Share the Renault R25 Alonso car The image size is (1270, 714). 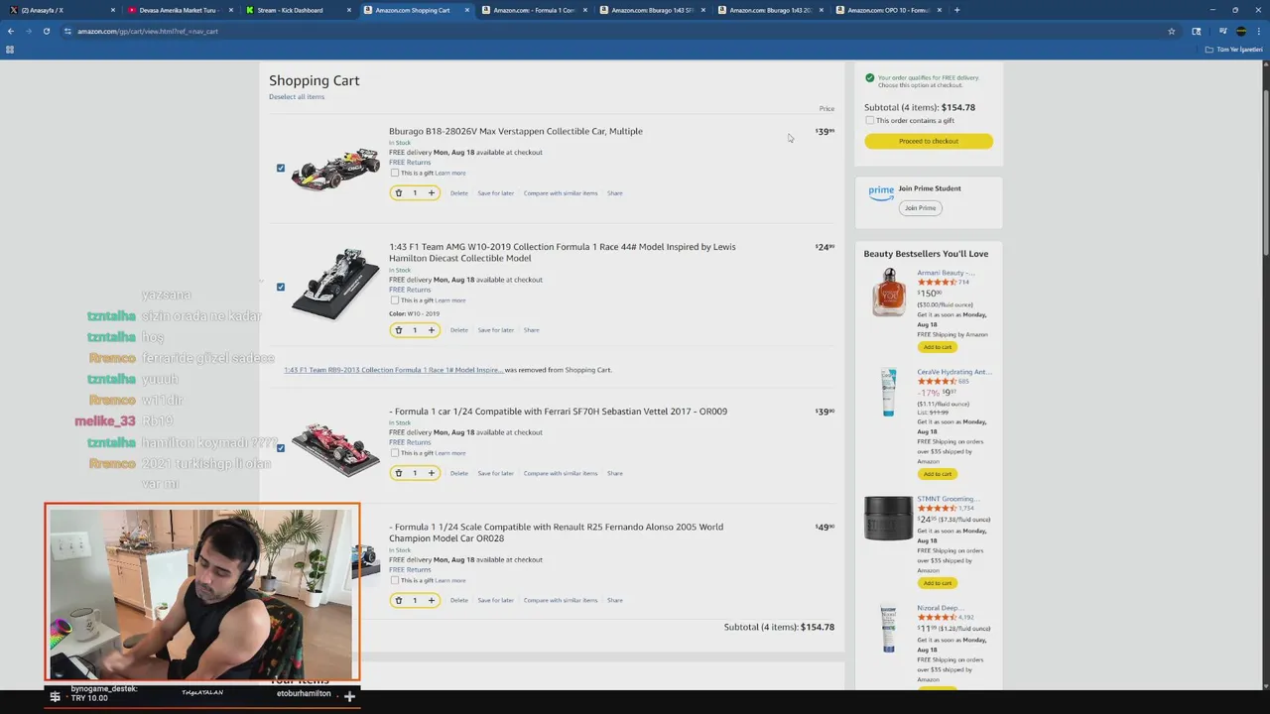point(614,600)
